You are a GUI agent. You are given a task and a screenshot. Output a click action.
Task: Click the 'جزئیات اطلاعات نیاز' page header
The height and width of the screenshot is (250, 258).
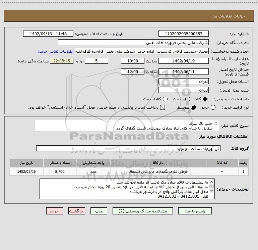coord(228,16)
